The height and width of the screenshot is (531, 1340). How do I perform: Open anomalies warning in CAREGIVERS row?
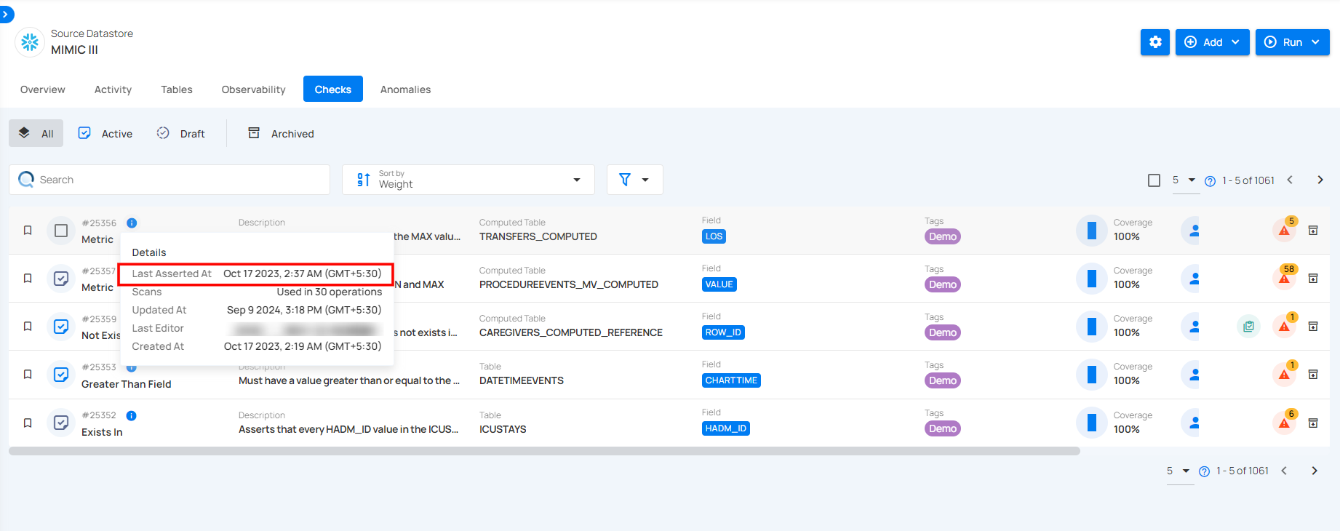[x=1285, y=325]
